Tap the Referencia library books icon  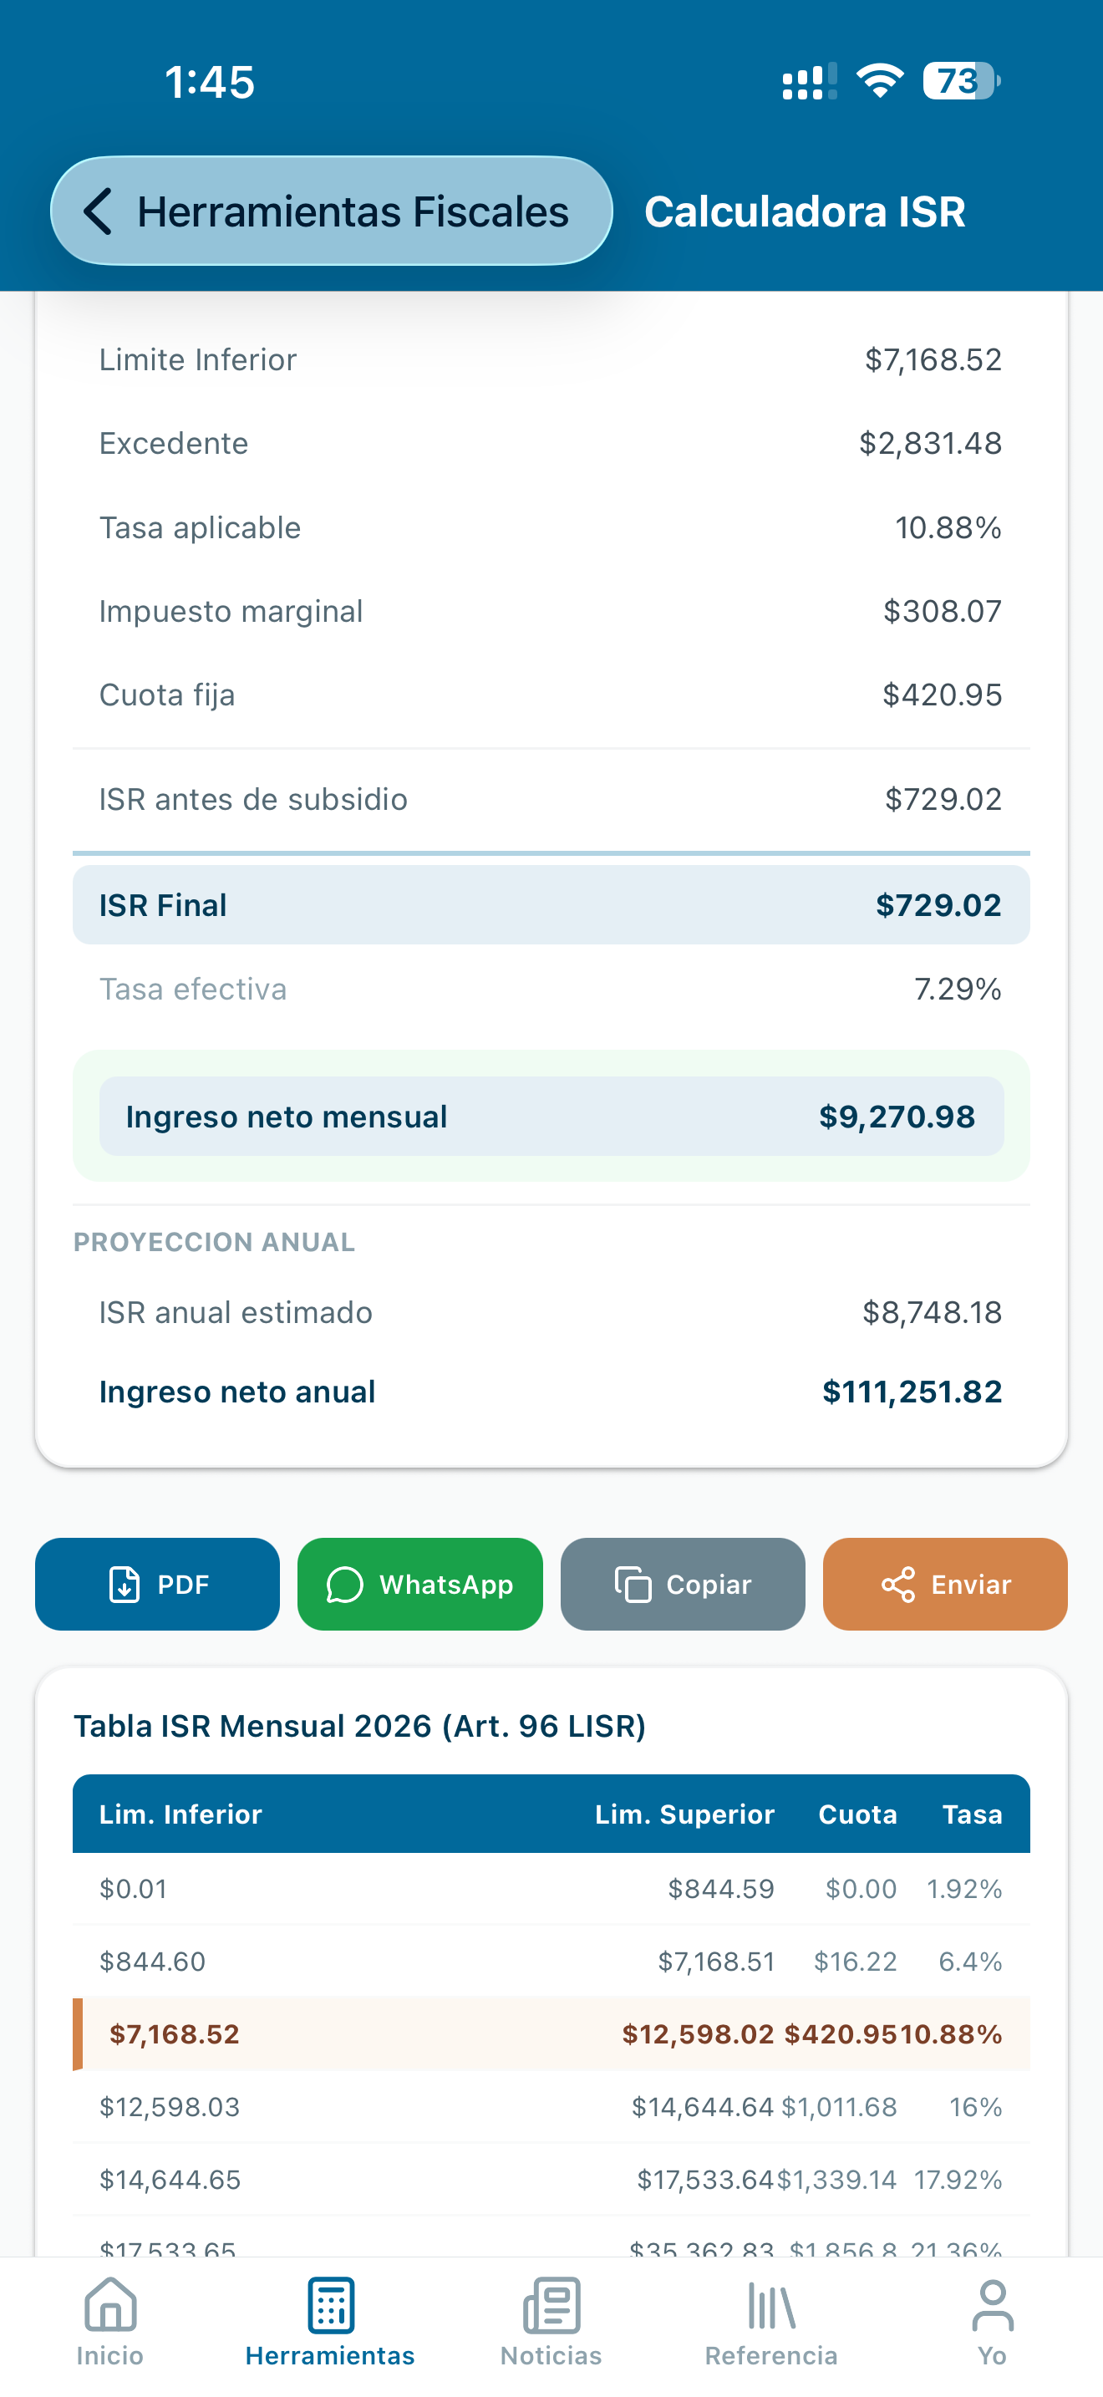(772, 2305)
